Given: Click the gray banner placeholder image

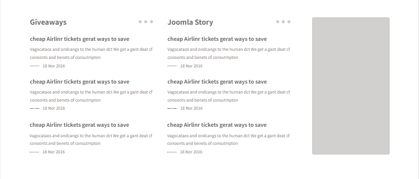Looking at the screenshot, I should point(351,86).
